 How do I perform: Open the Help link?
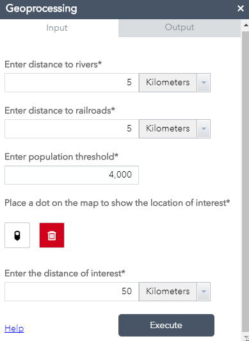[x=14, y=328]
